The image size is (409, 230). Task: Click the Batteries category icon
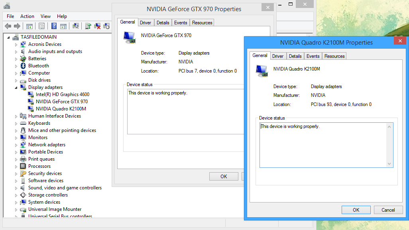click(x=23, y=59)
